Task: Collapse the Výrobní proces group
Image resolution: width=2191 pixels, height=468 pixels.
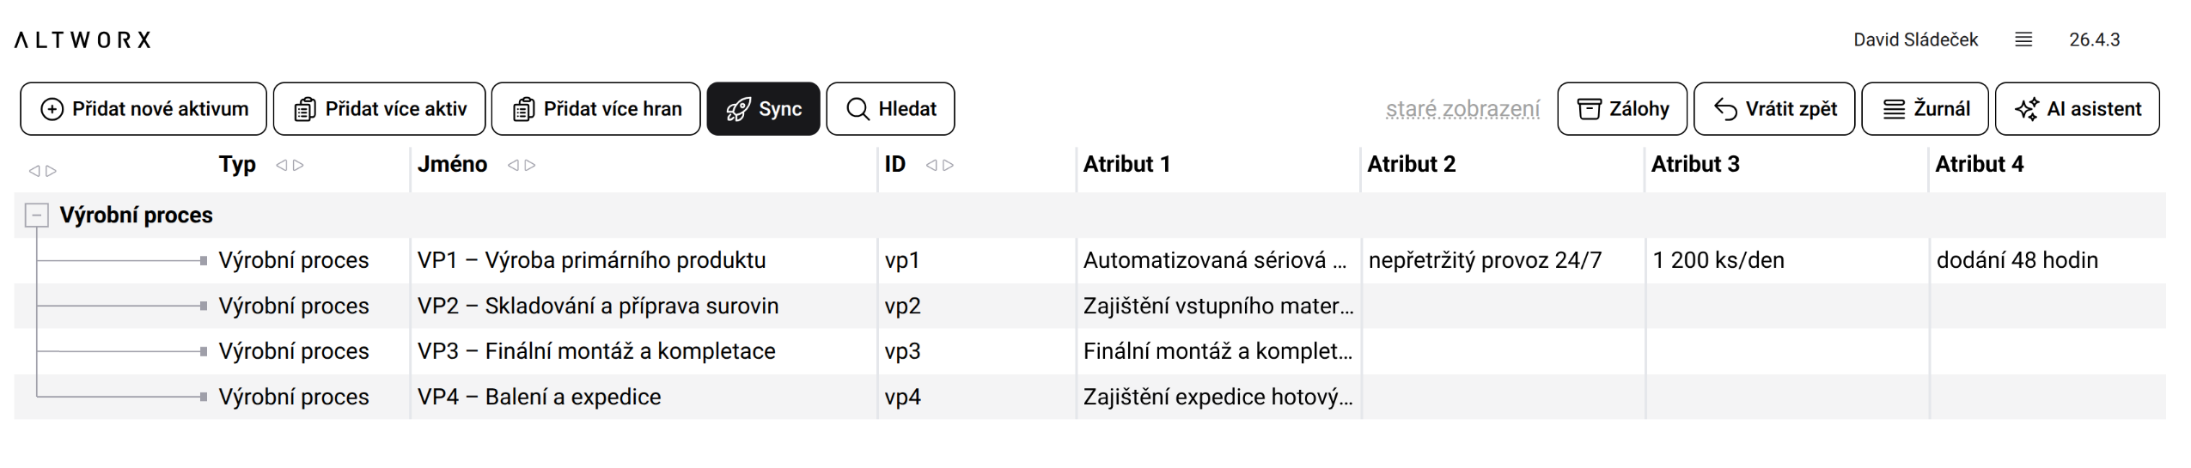Action: click(x=36, y=215)
